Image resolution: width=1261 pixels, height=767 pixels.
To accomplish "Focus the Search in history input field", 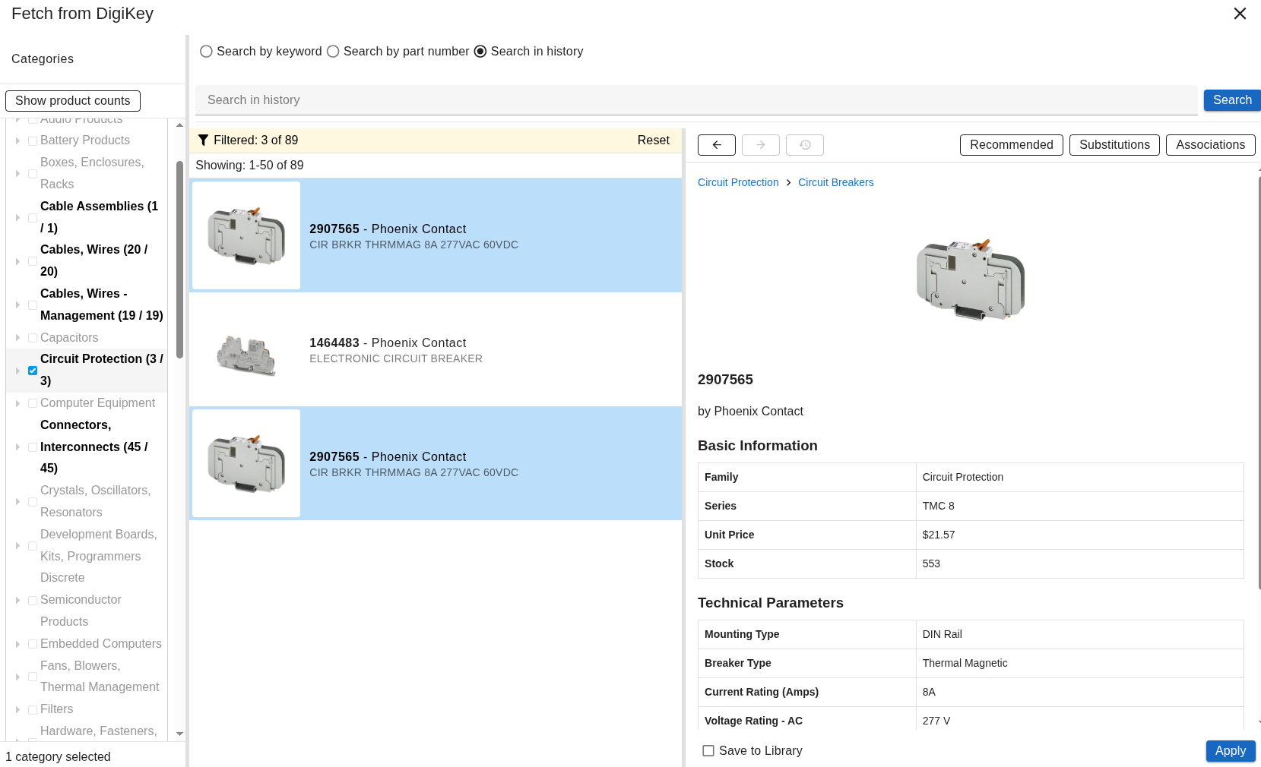I will [696, 100].
